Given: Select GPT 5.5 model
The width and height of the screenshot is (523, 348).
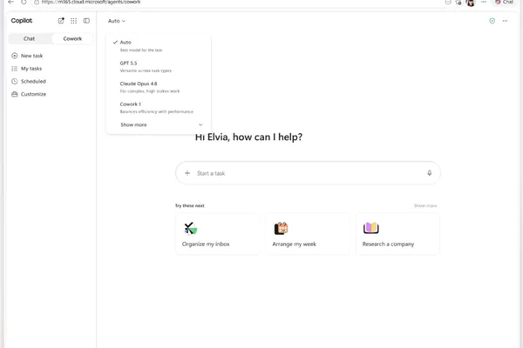Looking at the screenshot, I should coord(159,67).
